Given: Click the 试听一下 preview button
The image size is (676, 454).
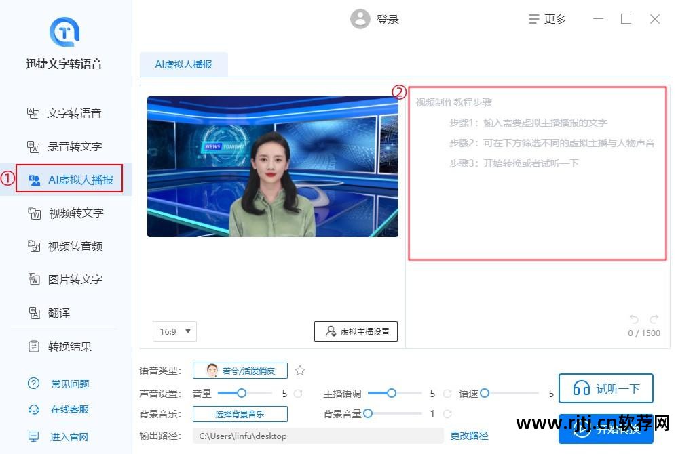Looking at the screenshot, I should pos(605,388).
